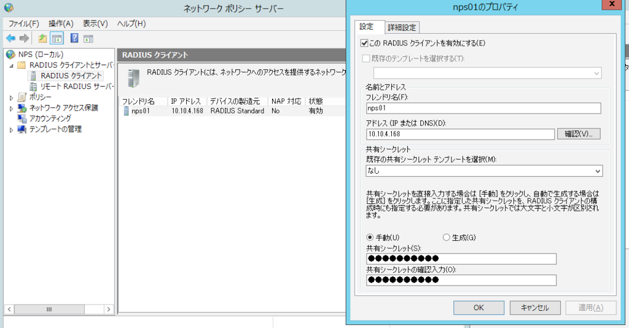The image size is (629, 328).
Task: Click the tree scrollbar left arrow
Action: (x=9, y=309)
